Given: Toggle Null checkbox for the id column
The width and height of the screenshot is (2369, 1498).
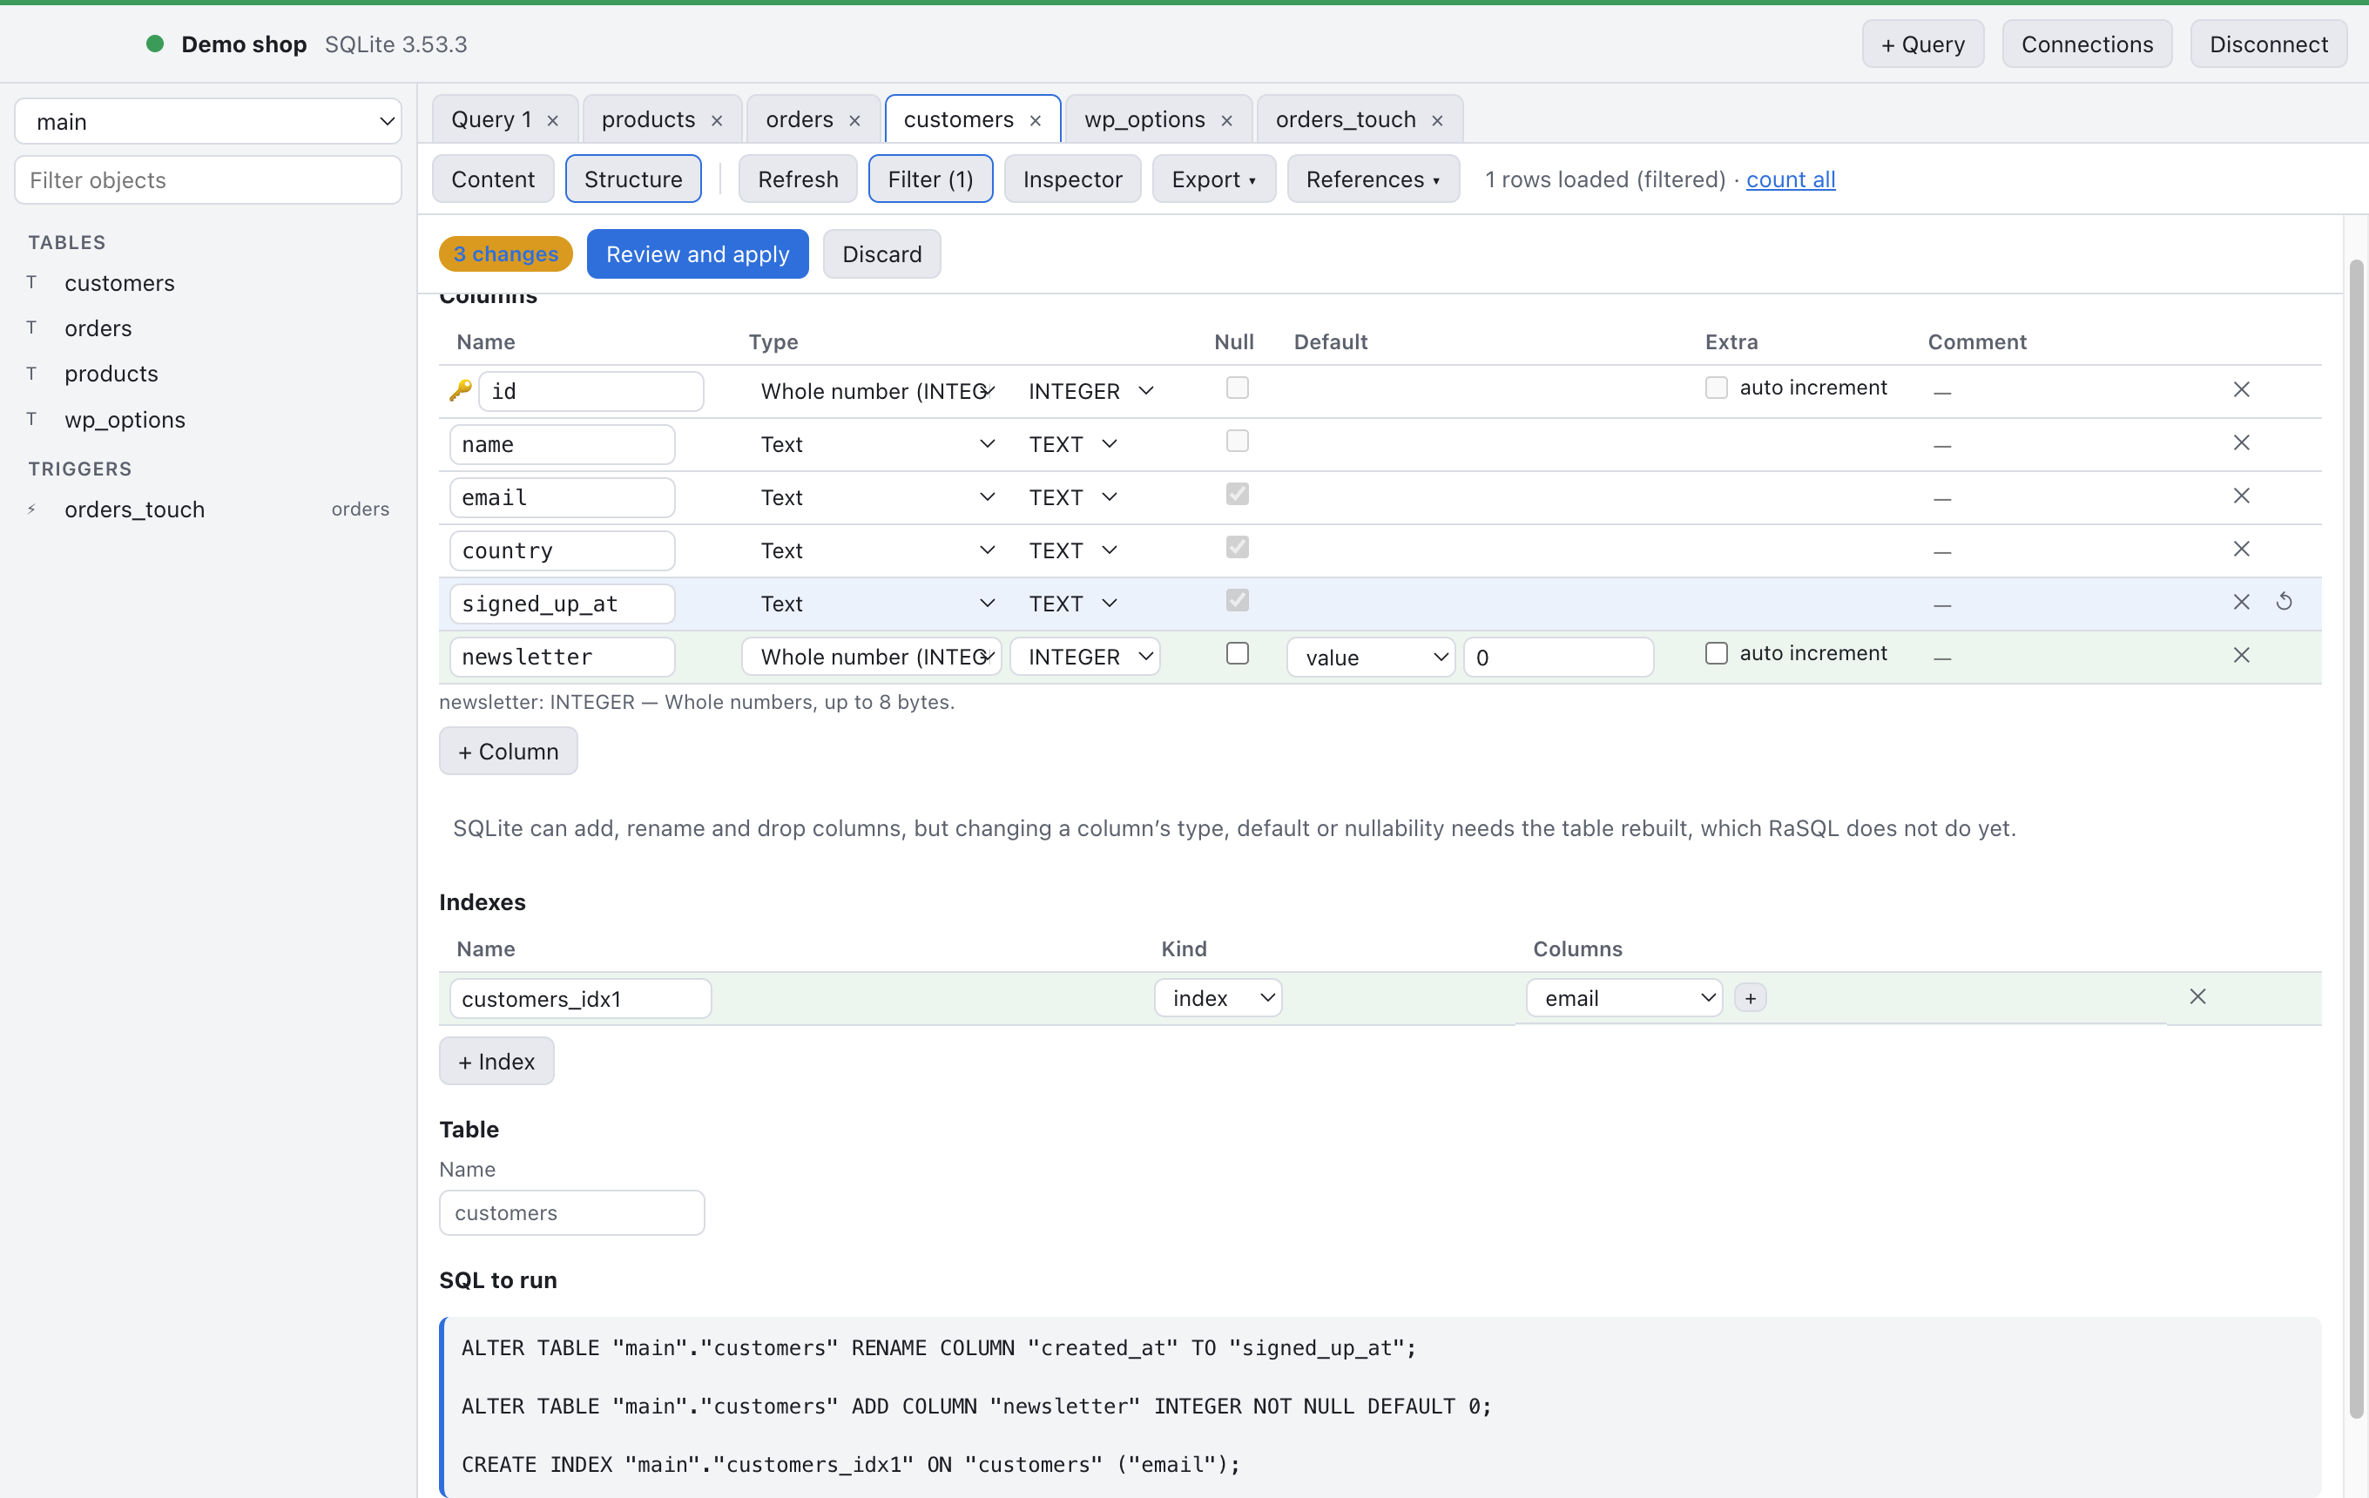Looking at the screenshot, I should click(x=1238, y=388).
